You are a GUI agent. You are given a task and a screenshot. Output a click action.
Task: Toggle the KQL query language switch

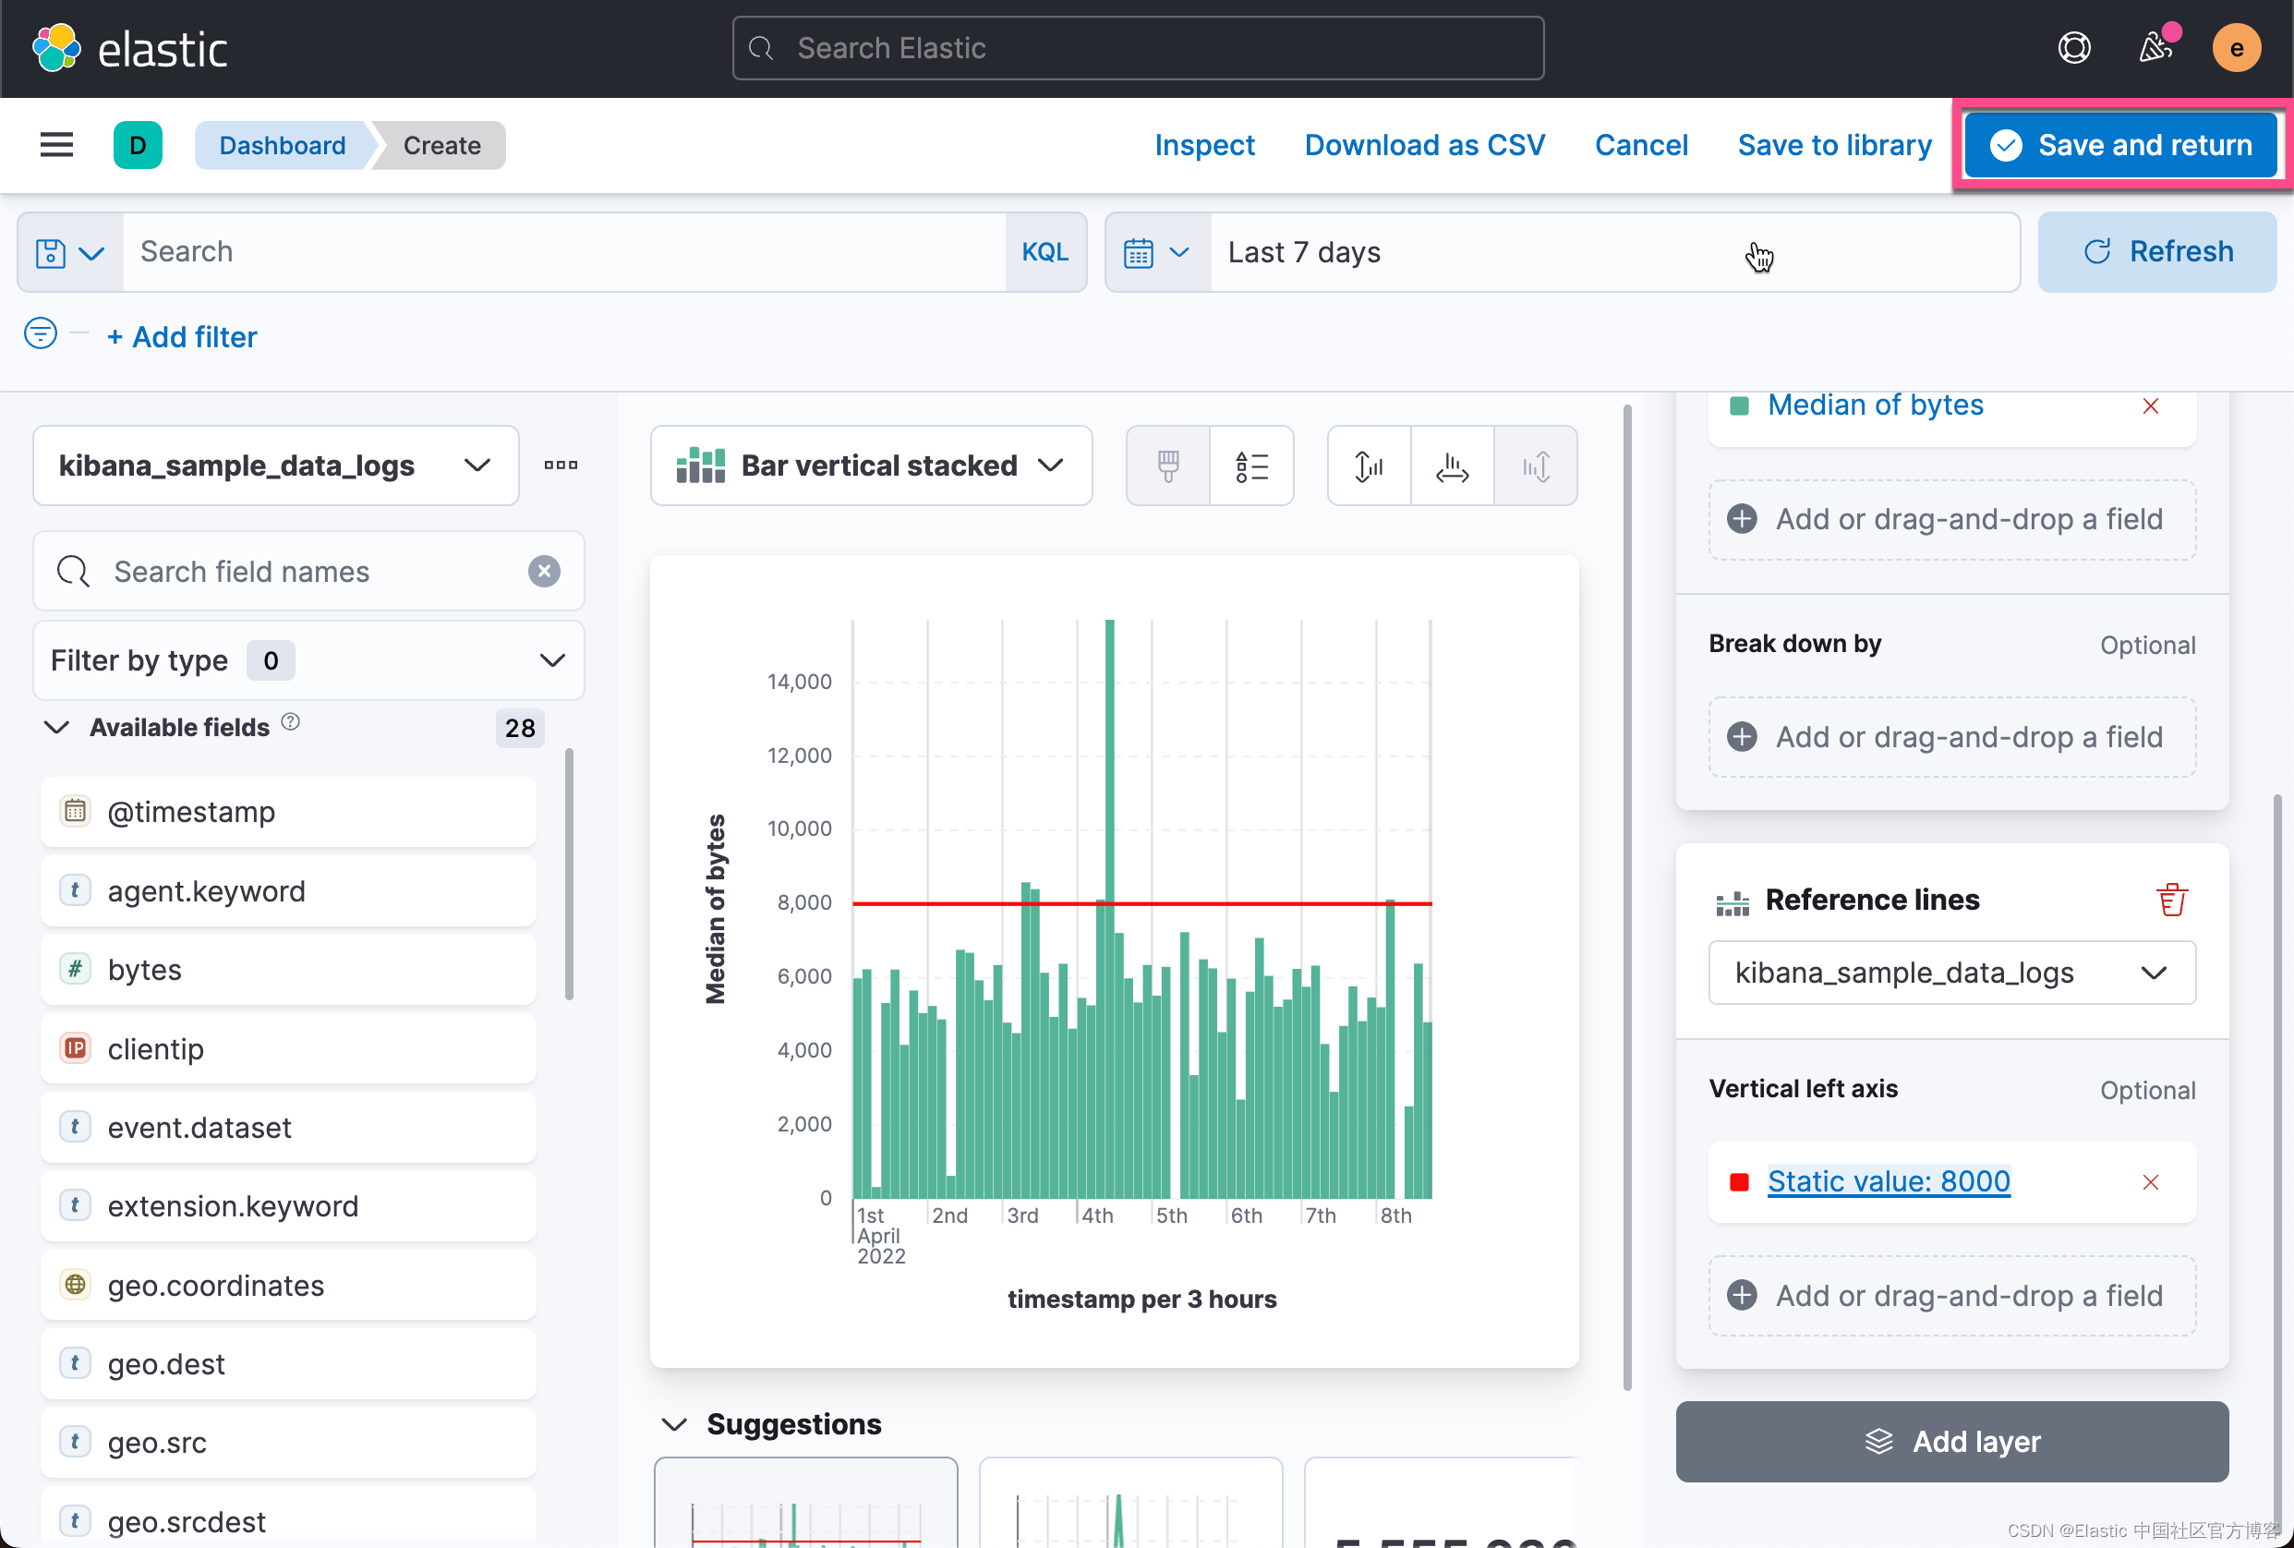(x=1044, y=253)
